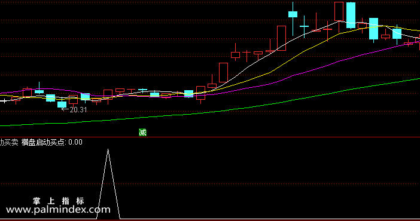This screenshot has width=420, height=221.
Task: Select the cyan candle where the moving averages converge
Action: pos(188,94)
